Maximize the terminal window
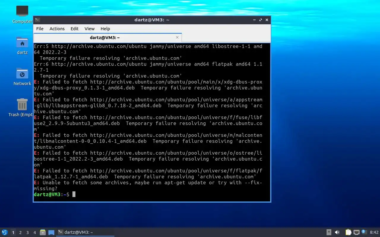This screenshot has width=380, height=237. tap(261, 20)
